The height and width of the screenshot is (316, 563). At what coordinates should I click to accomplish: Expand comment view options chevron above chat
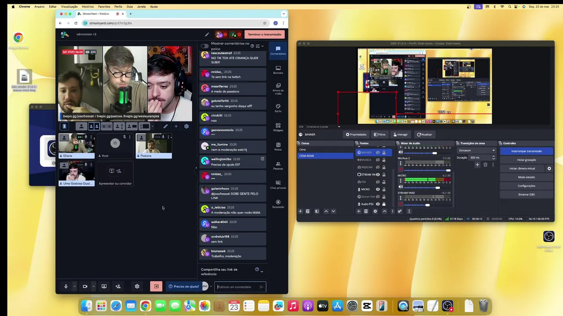pos(263,46)
